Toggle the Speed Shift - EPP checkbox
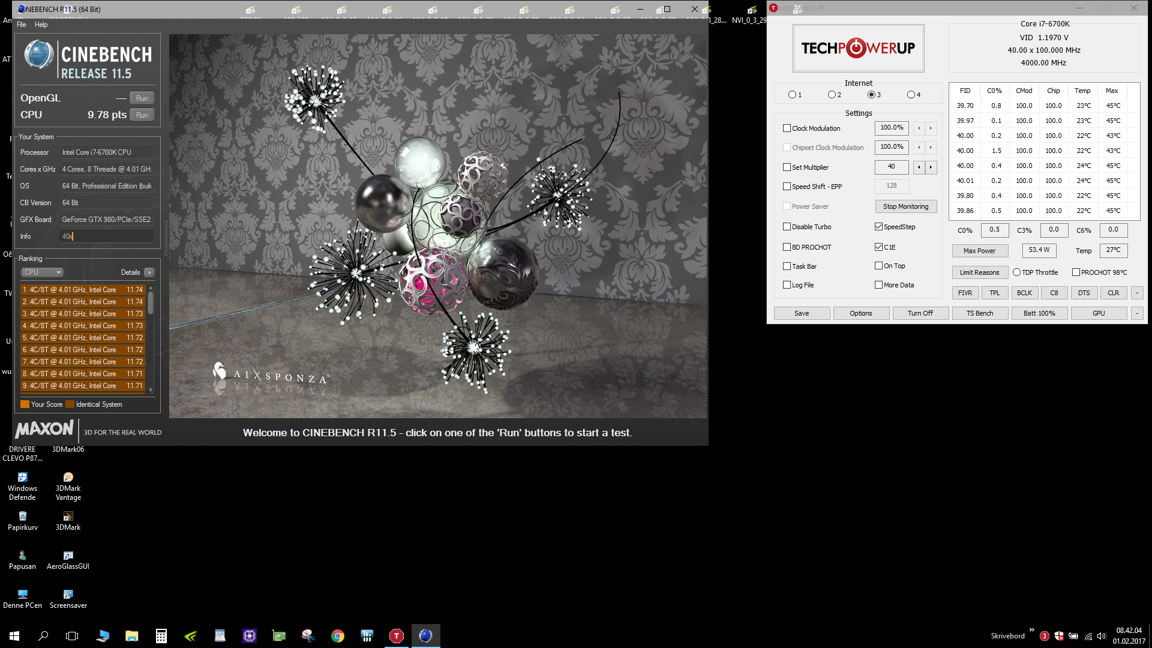The width and height of the screenshot is (1152, 648). 787,187
